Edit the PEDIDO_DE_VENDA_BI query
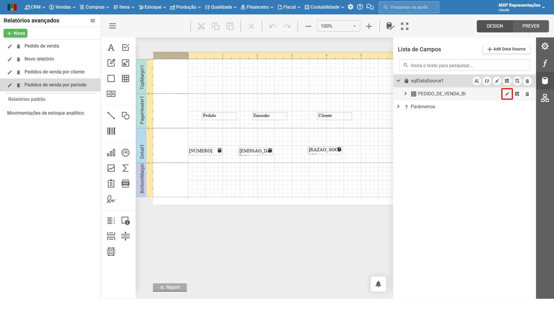554x311 pixels. (507, 94)
